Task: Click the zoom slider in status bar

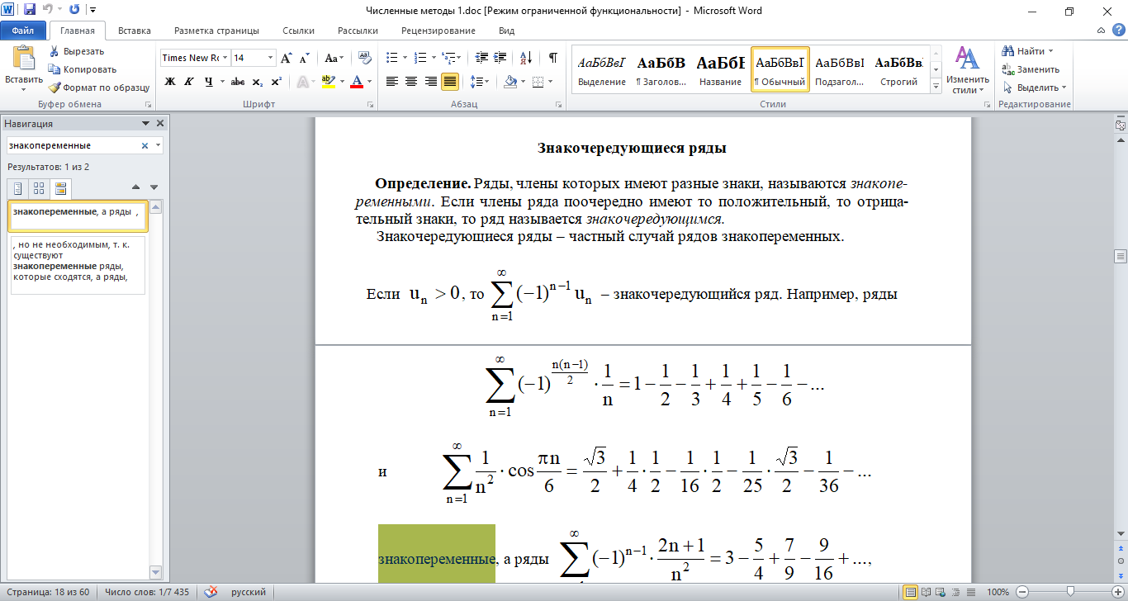Action: pyautogui.click(x=1070, y=592)
